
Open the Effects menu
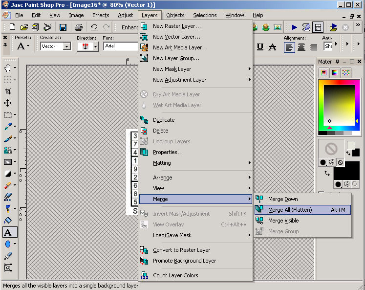point(101,15)
